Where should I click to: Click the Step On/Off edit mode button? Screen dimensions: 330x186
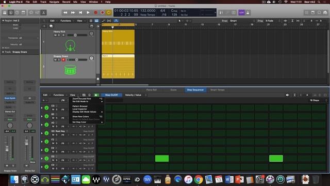(111, 95)
